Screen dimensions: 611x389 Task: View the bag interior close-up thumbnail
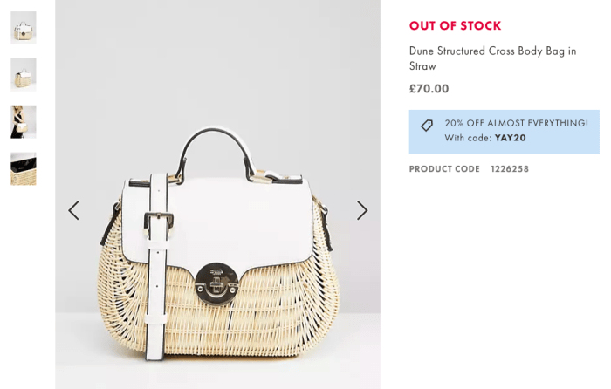pos(24,168)
